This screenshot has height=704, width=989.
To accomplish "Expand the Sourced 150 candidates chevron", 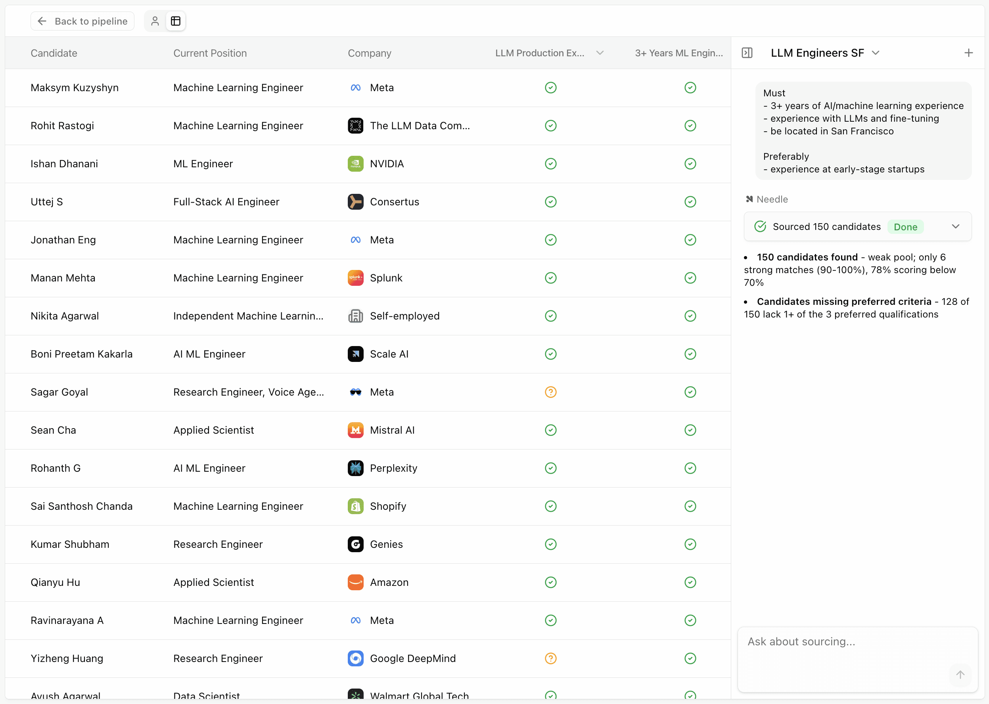I will pos(955,226).
